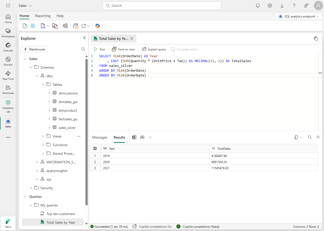Click the copy icon above the query tab

pos(316,38)
